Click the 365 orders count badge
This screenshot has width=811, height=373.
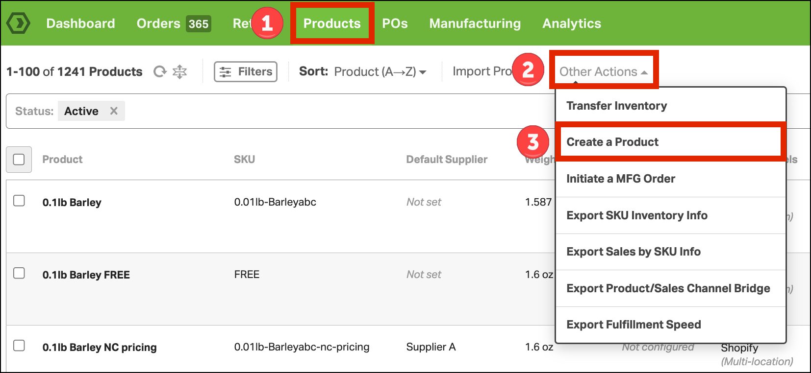199,24
